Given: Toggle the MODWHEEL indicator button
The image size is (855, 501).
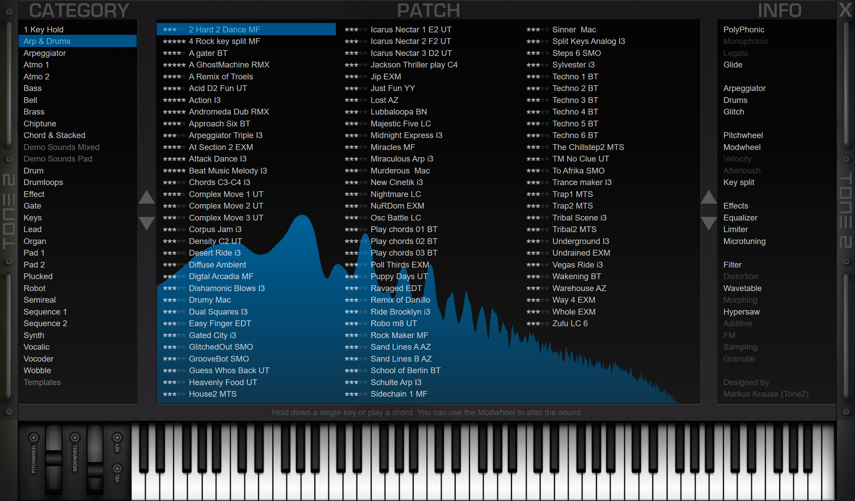Looking at the screenshot, I should [75, 437].
